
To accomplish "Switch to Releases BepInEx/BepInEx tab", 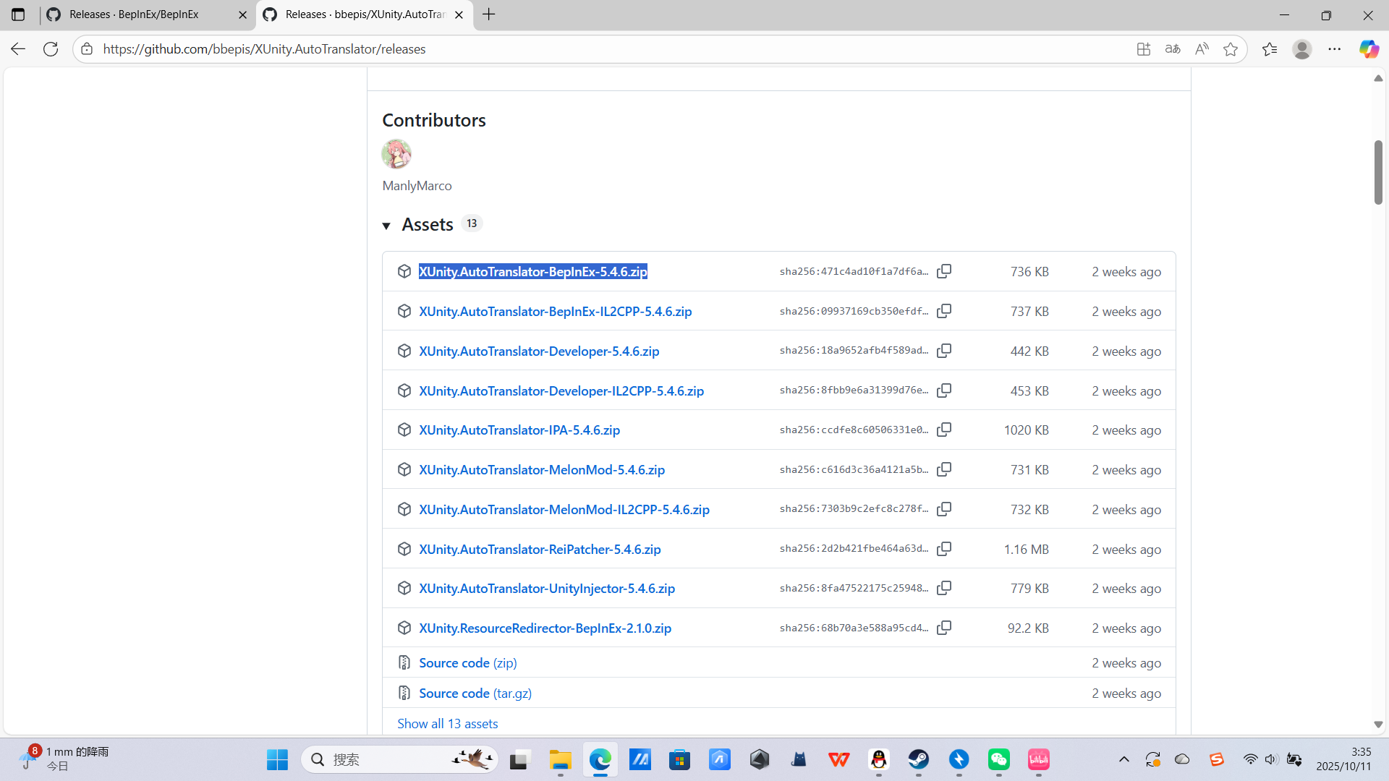I will pos(134,14).
